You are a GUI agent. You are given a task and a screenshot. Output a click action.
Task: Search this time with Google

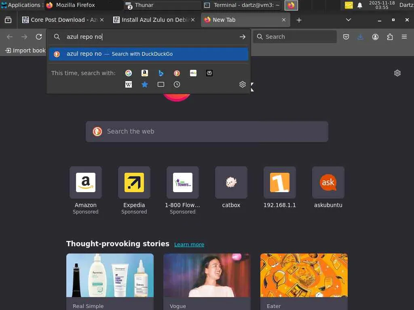coord(129,73)
